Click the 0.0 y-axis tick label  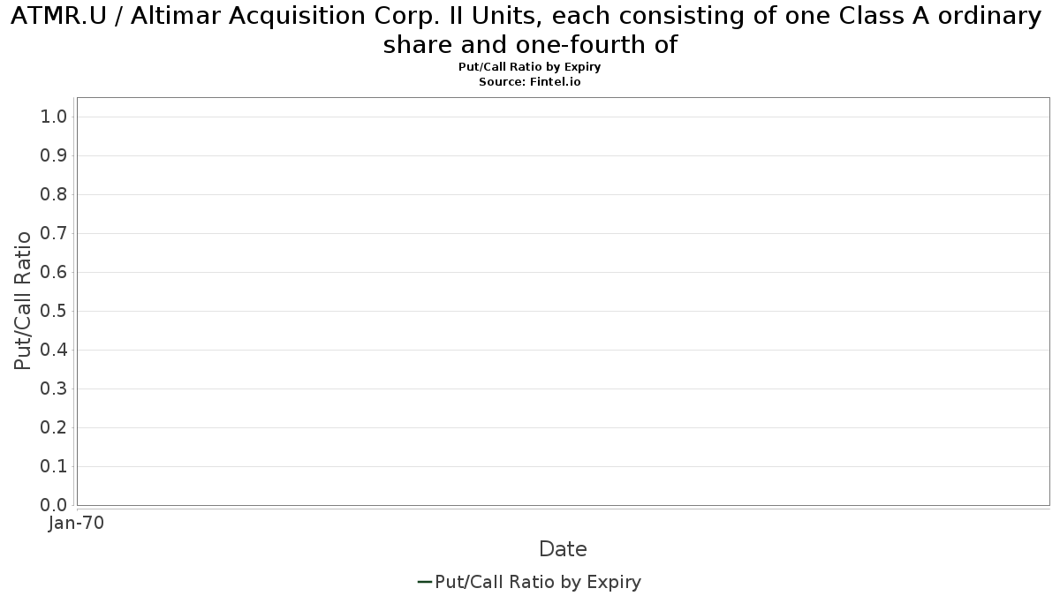pyautogui.click(x=55, y=505)
